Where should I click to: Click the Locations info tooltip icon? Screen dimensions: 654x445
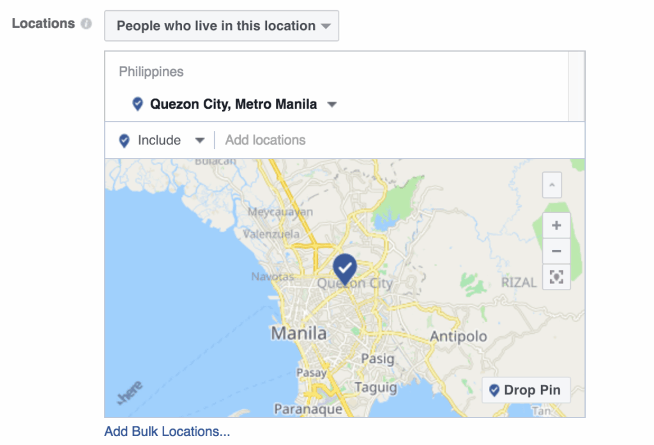(85, 22)
